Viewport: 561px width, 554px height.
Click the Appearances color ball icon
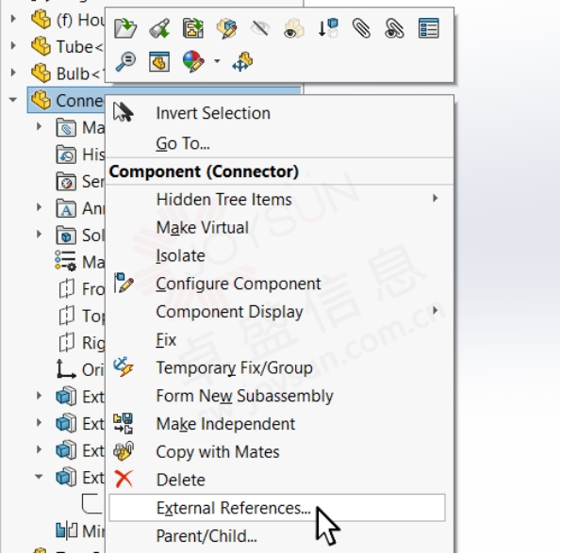(x=193, y=61)
